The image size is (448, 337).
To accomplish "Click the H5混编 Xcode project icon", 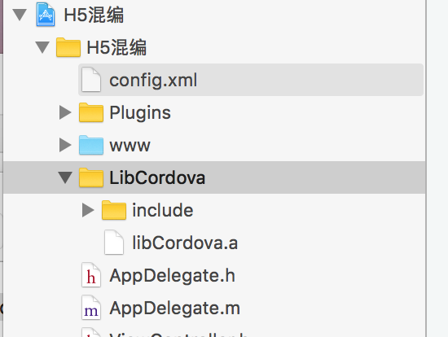I will (x=46, y=15).
